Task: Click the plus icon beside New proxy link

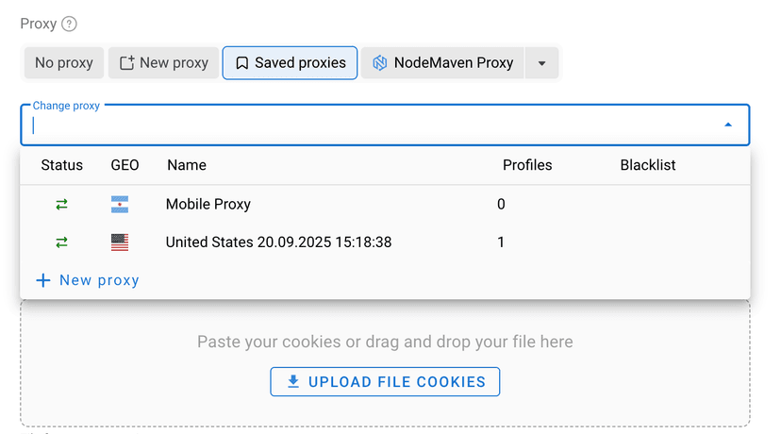Action: tap(42, 280)
